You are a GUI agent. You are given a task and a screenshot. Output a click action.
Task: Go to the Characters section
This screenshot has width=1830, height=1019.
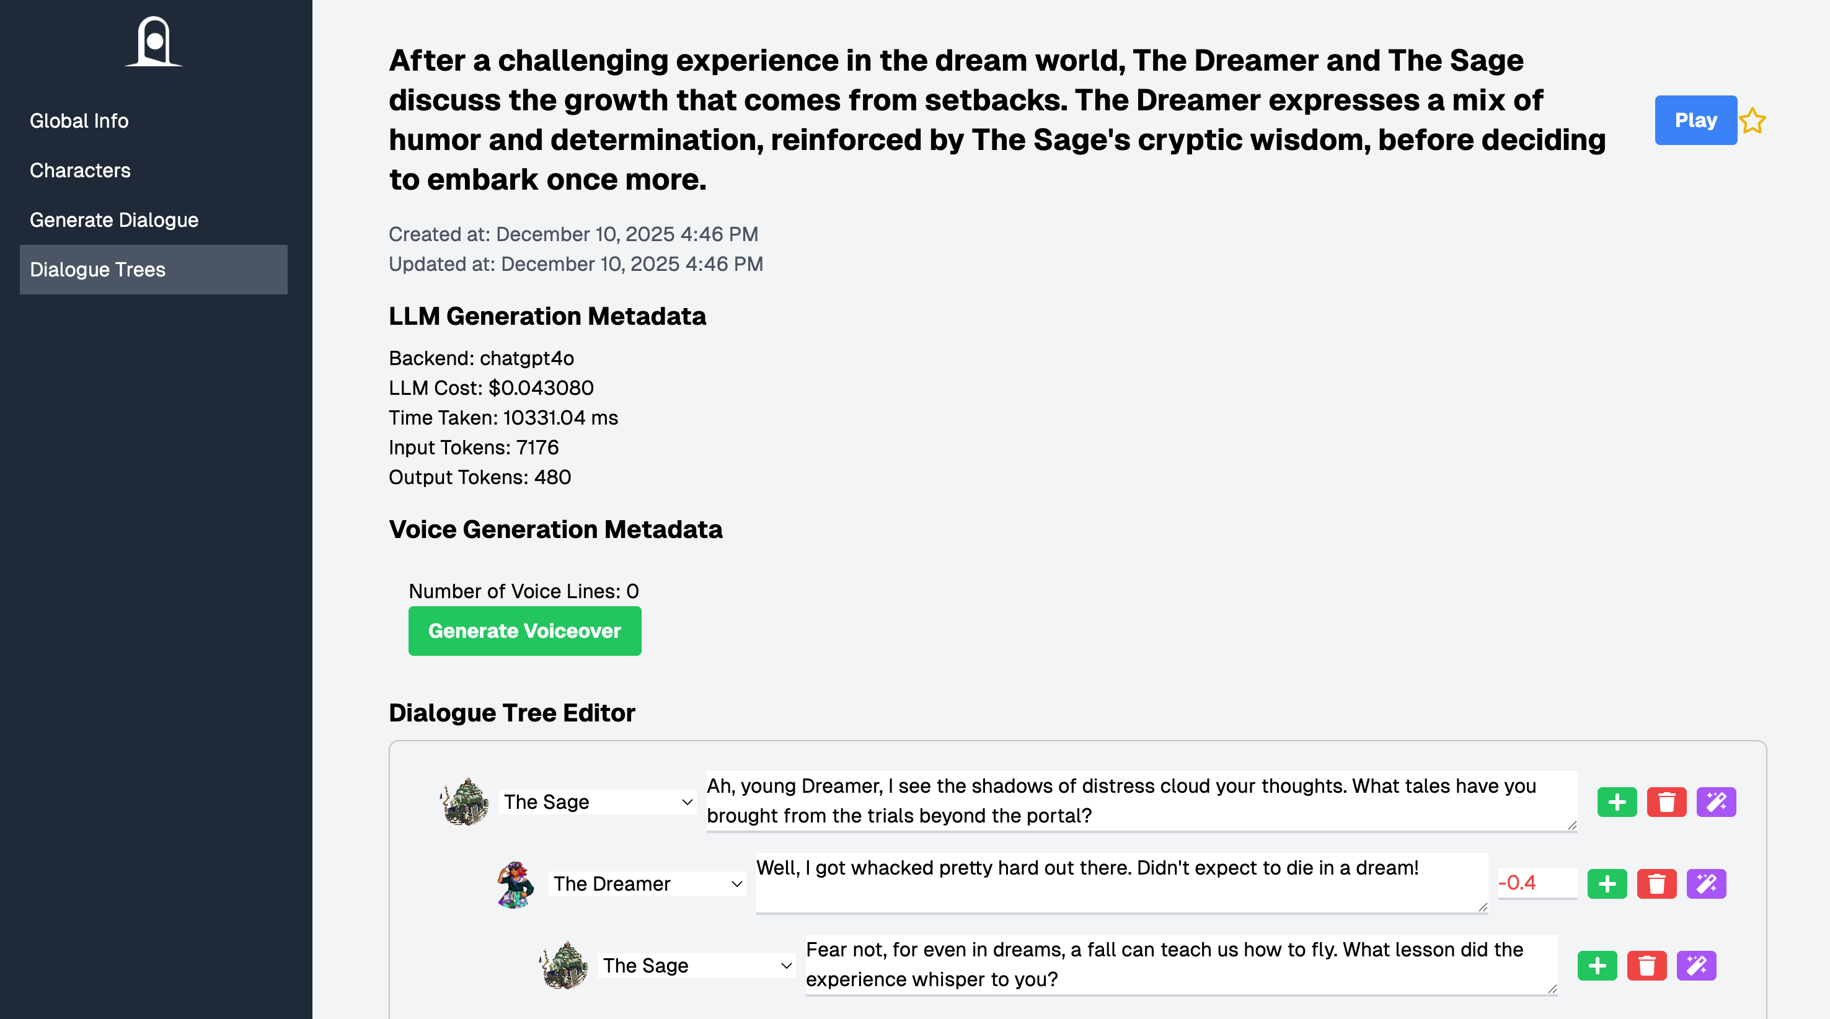pyautogui.click(x=79, y=170)
